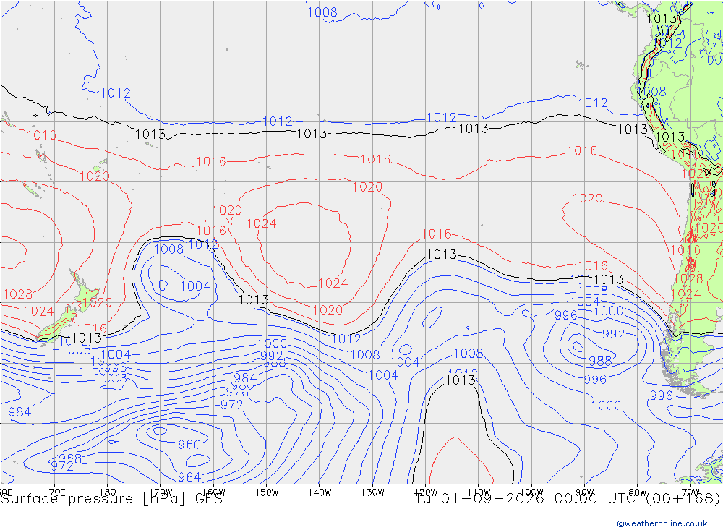723x530 pixels.
Task: Click the 996 label beside Tierra del Fuego
Action: 662,396
